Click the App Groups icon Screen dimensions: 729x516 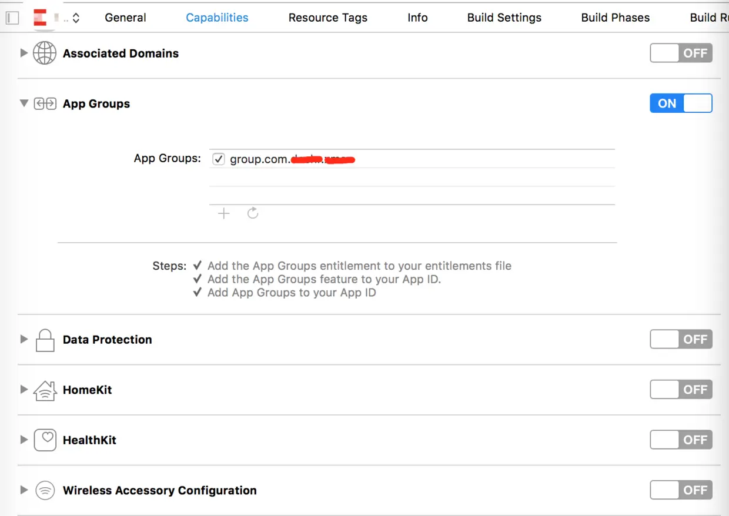[45, 104]
